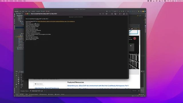This screenshot has height=103, width=183.
Task: Open 'Streamline your JBoss EAP dev environment' link
Action: [x=98, y=86]
